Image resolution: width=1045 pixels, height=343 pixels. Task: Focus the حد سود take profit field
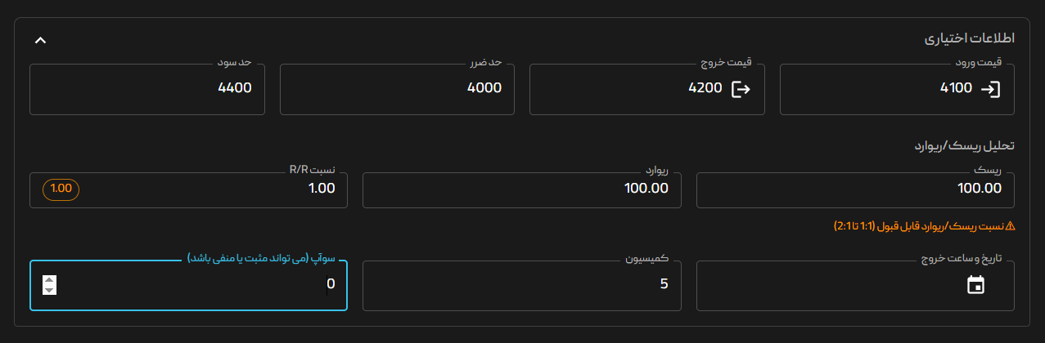(x=147, y=89)
